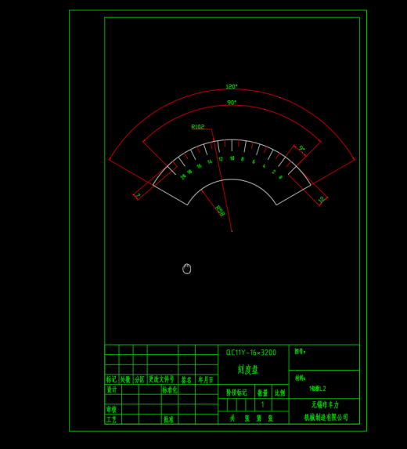407x449 pixels.
Task: Click the R102 radius dimension label
Action: pyautogui.click(x=198, y=127)
